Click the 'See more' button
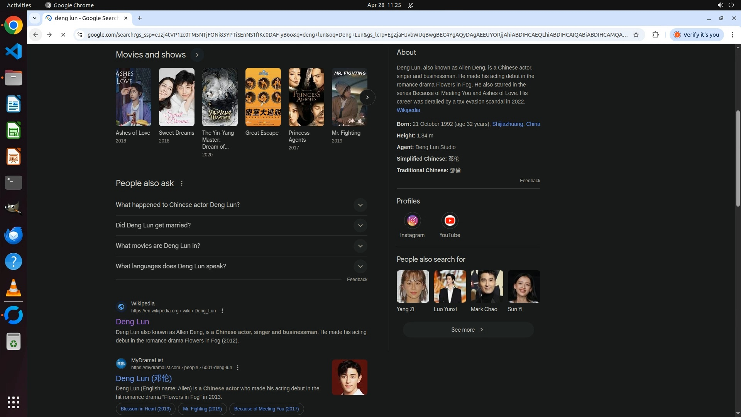Image resolution: width=741 pixels, height=417 pixels. (468, 330)
